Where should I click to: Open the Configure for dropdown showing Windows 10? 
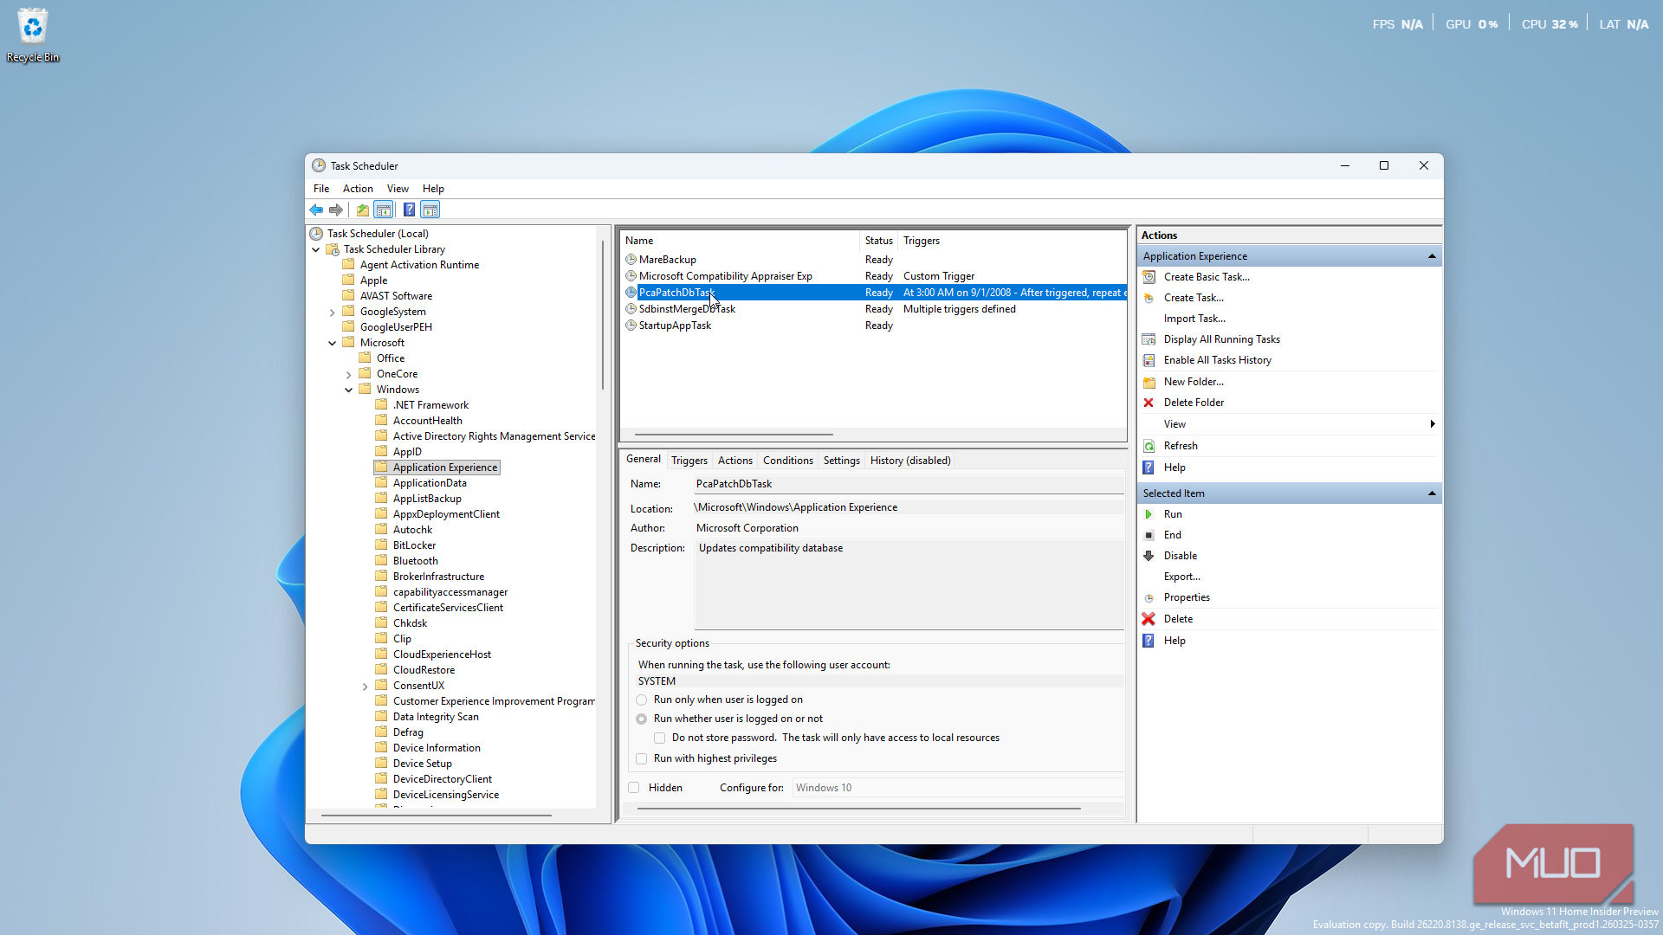(958, 788)
